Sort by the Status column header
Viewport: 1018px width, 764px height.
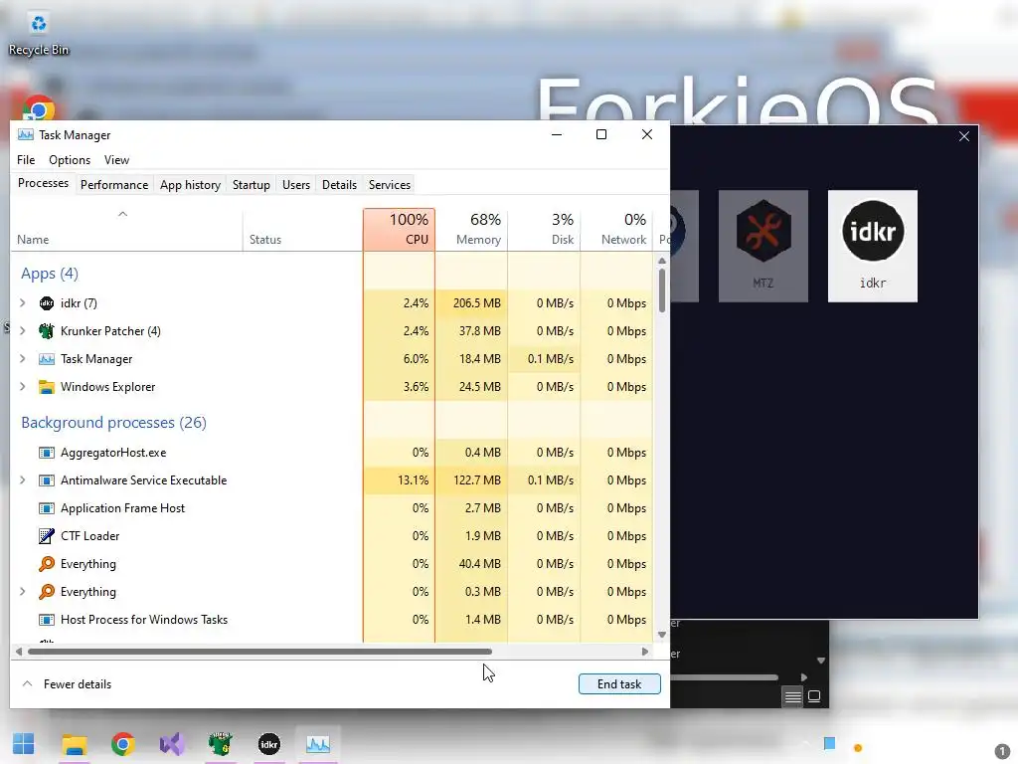coord(302,230)
